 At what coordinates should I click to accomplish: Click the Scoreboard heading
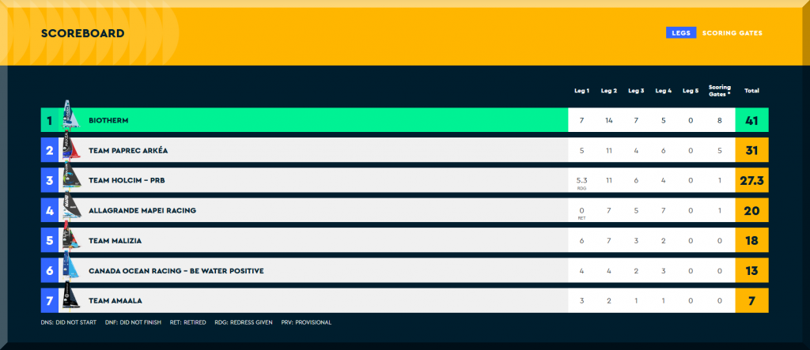(x=82, y=33)
